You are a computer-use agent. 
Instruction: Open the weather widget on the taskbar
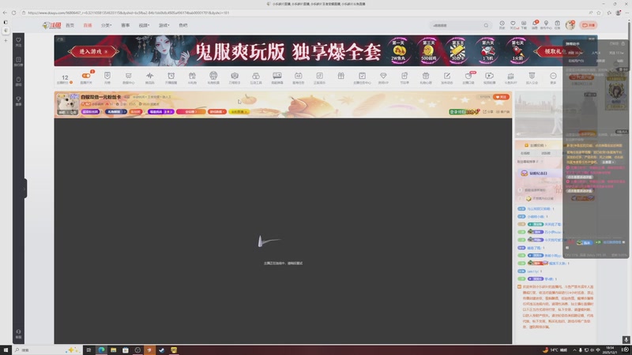point(555,349)
